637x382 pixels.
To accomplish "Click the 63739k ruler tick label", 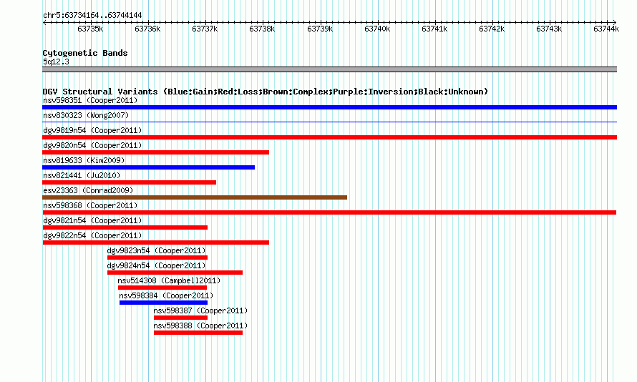I will coord(320,29).
